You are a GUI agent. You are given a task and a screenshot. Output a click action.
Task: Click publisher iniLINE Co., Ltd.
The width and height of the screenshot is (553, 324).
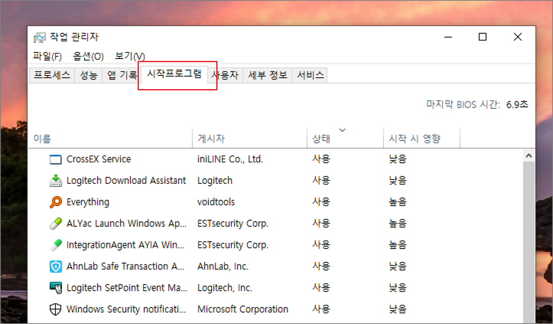pyautogui.click(x=230, y=159)
